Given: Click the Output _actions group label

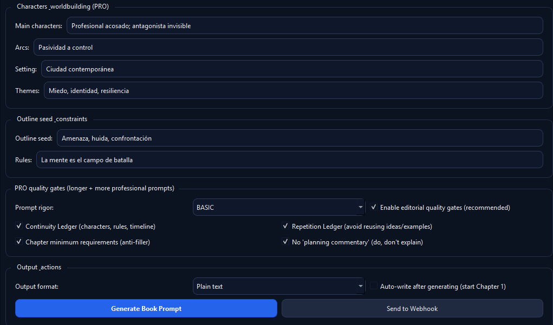Looking at the screenshot, I should [39, 267].
